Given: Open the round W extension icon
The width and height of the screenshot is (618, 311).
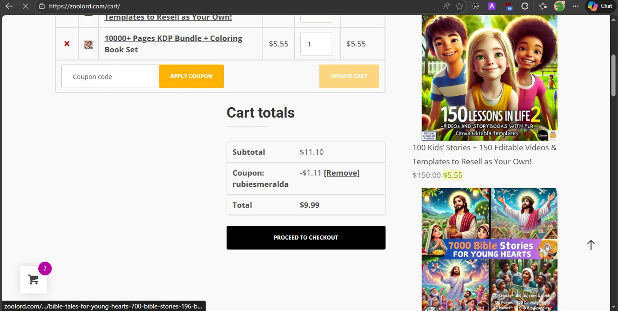Looking at the screenshot, I should [x=476, y=6].
